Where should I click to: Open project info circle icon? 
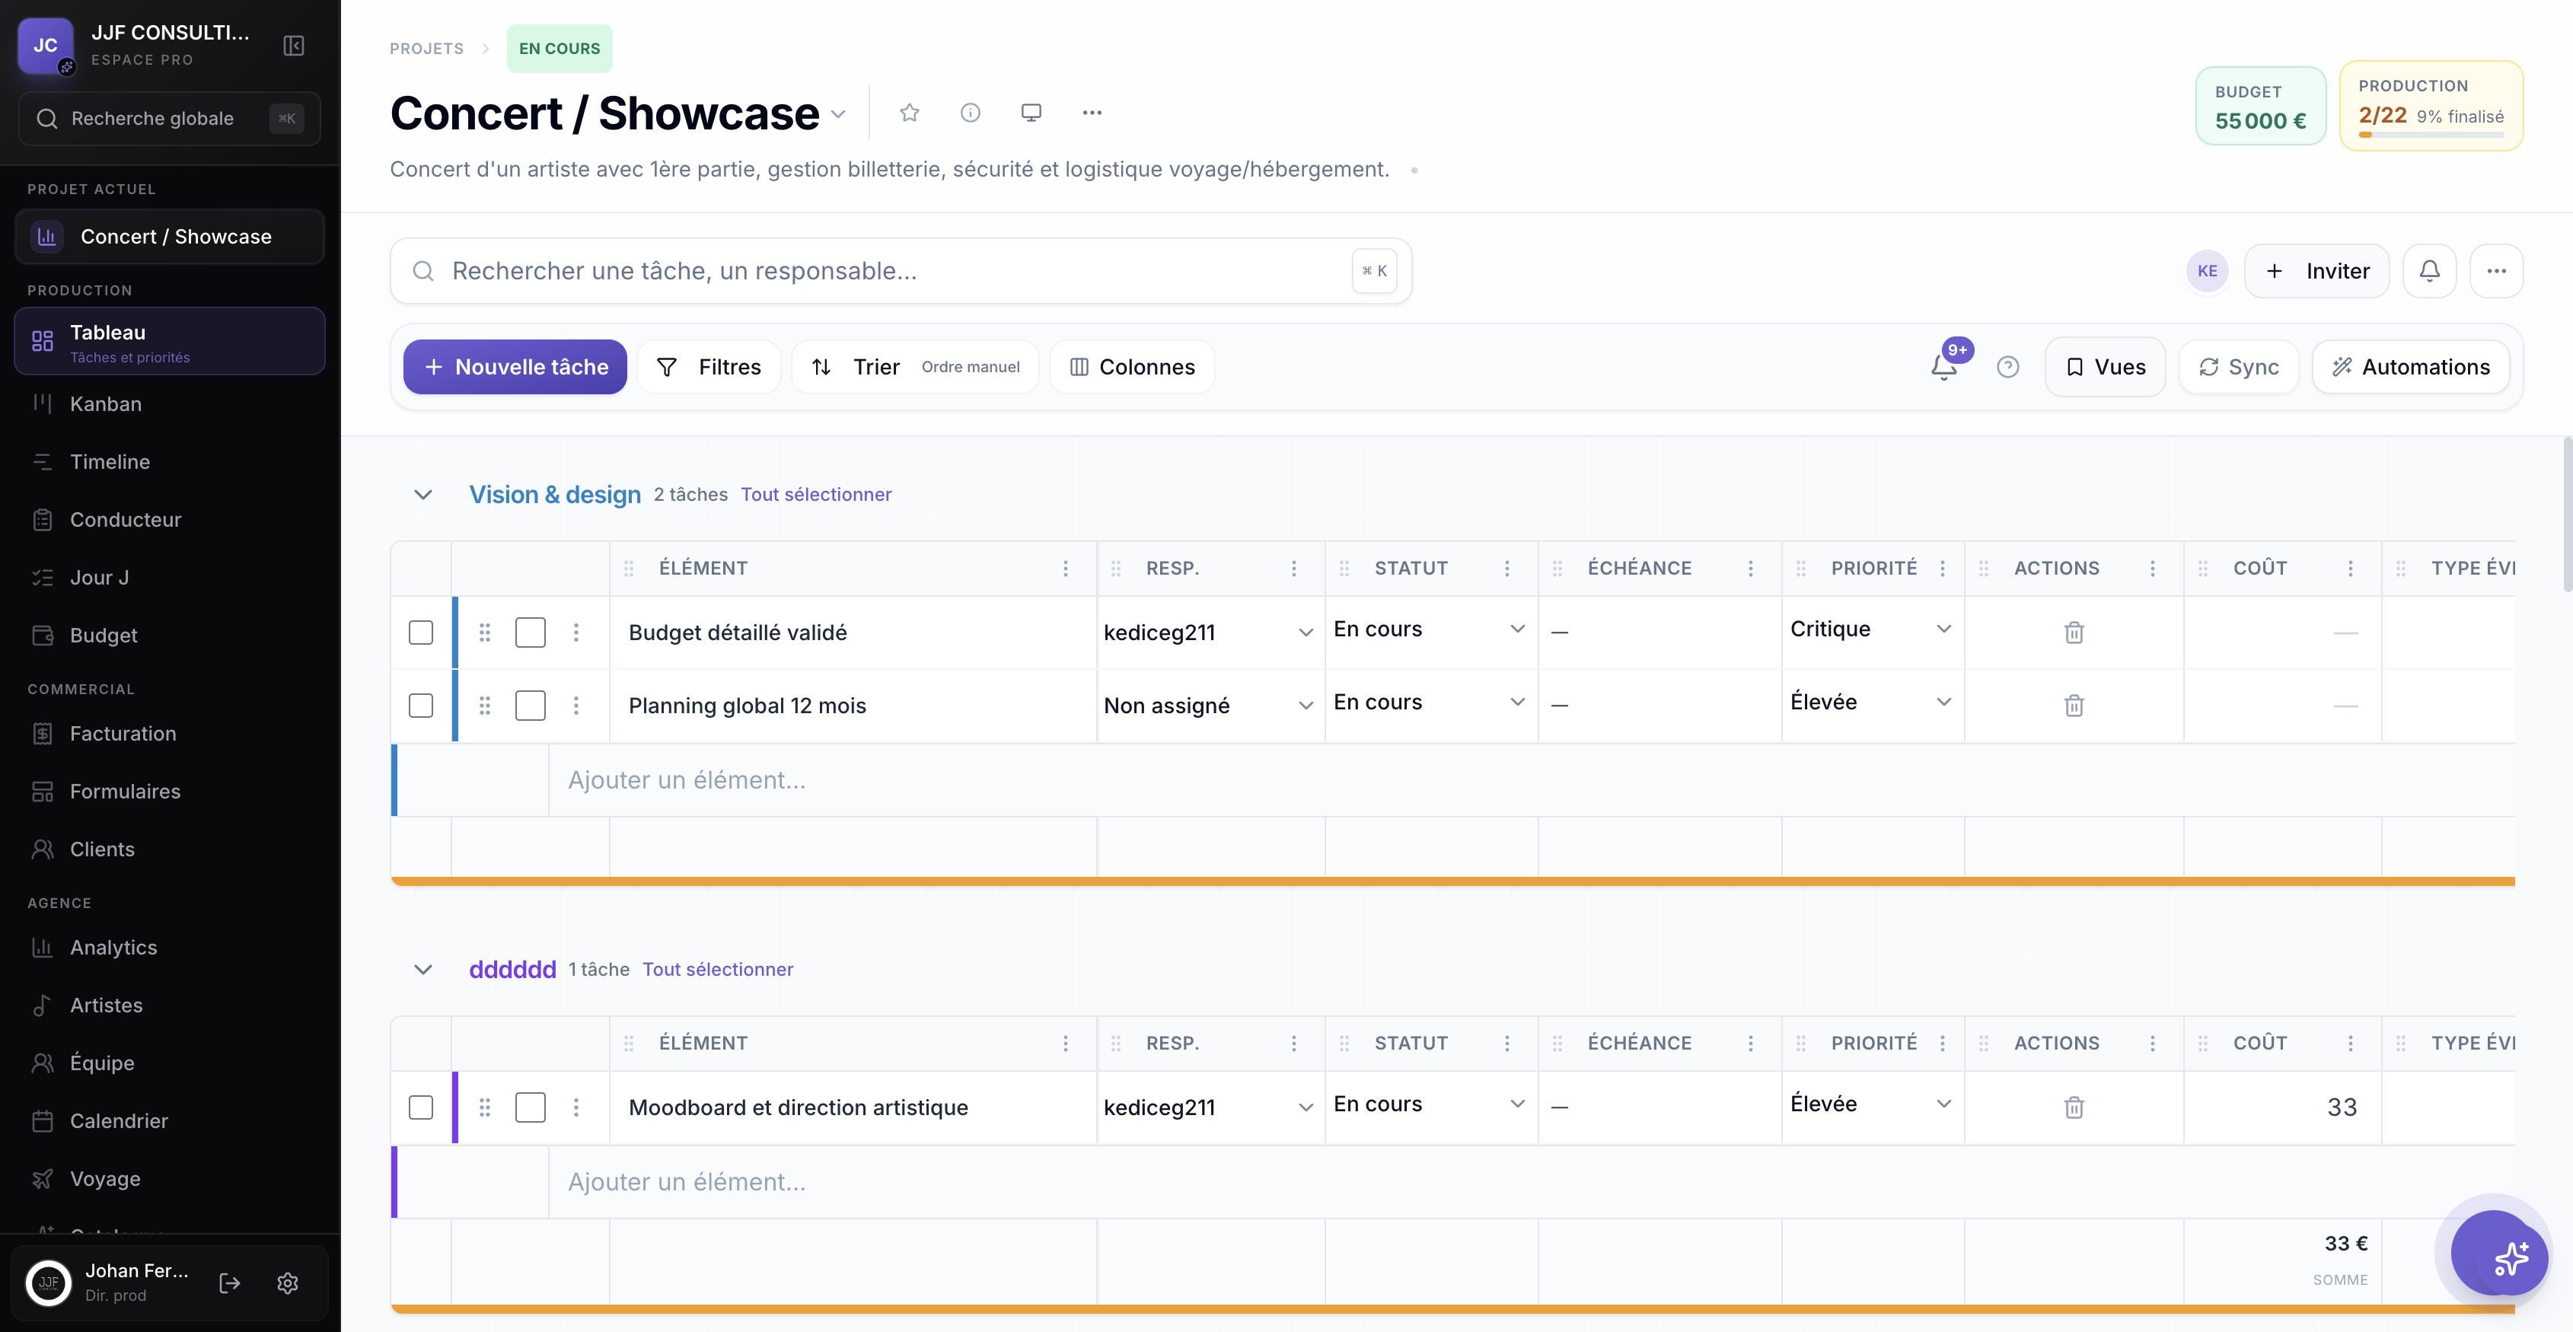pyautogui.click(x=970, y=113)
